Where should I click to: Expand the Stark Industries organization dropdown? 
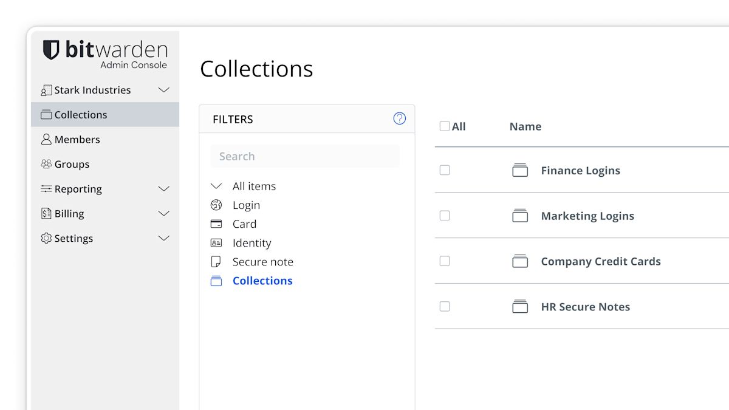(x=163, y=90)
